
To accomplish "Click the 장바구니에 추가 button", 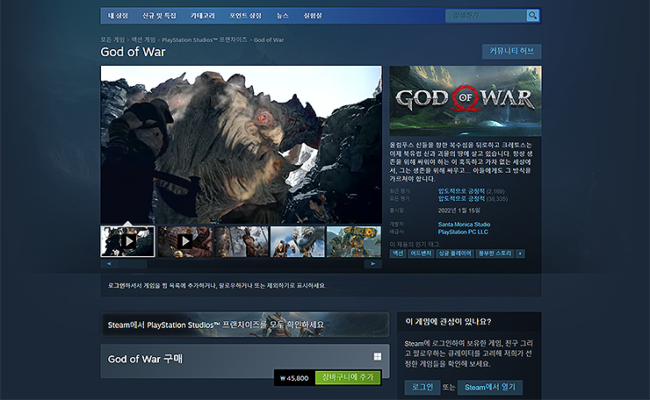I will click(x=347, y=377).
